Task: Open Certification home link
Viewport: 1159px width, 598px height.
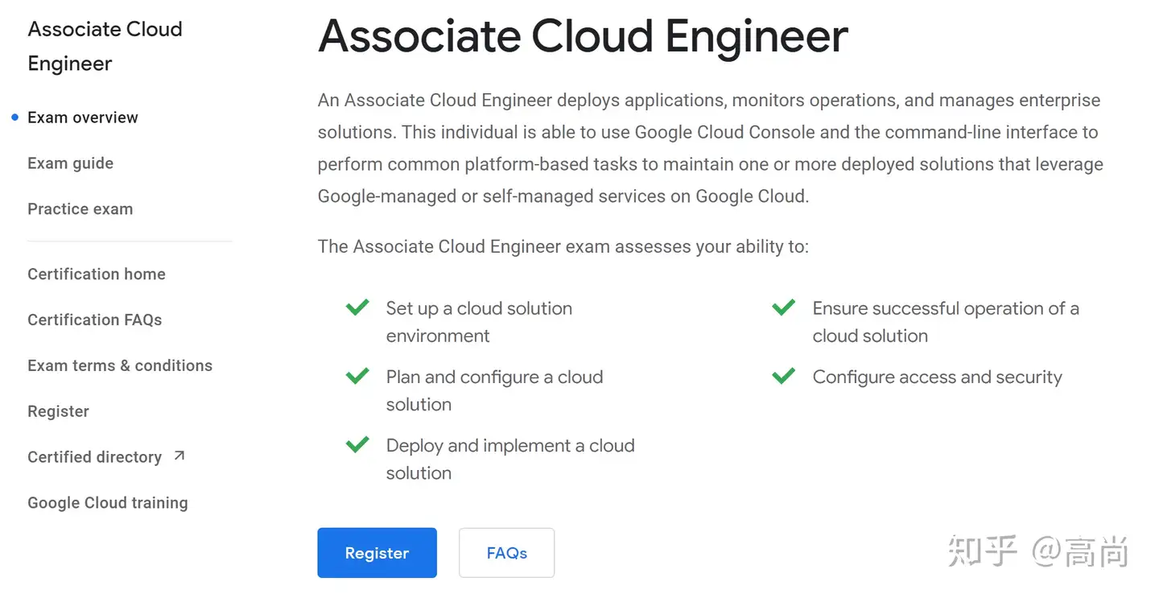Action: tap(97, 274)
